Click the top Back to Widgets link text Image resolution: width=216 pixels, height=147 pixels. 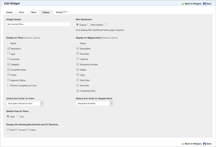click(193, 4)
